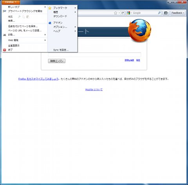Open the bookmarks toolbar button dropdown
The width and height of the screenshot is (188, 185).
coord(166,13)
